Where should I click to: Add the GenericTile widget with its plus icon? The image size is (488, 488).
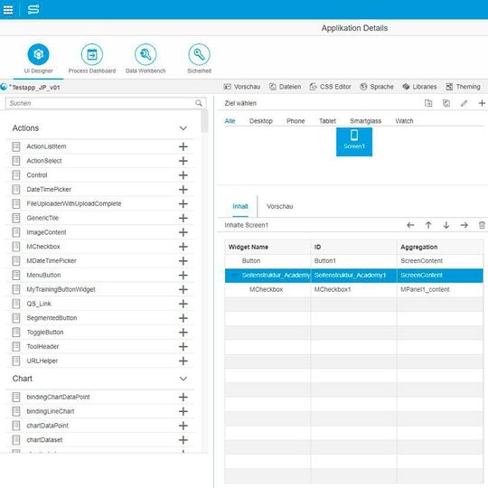click(183, 218)
